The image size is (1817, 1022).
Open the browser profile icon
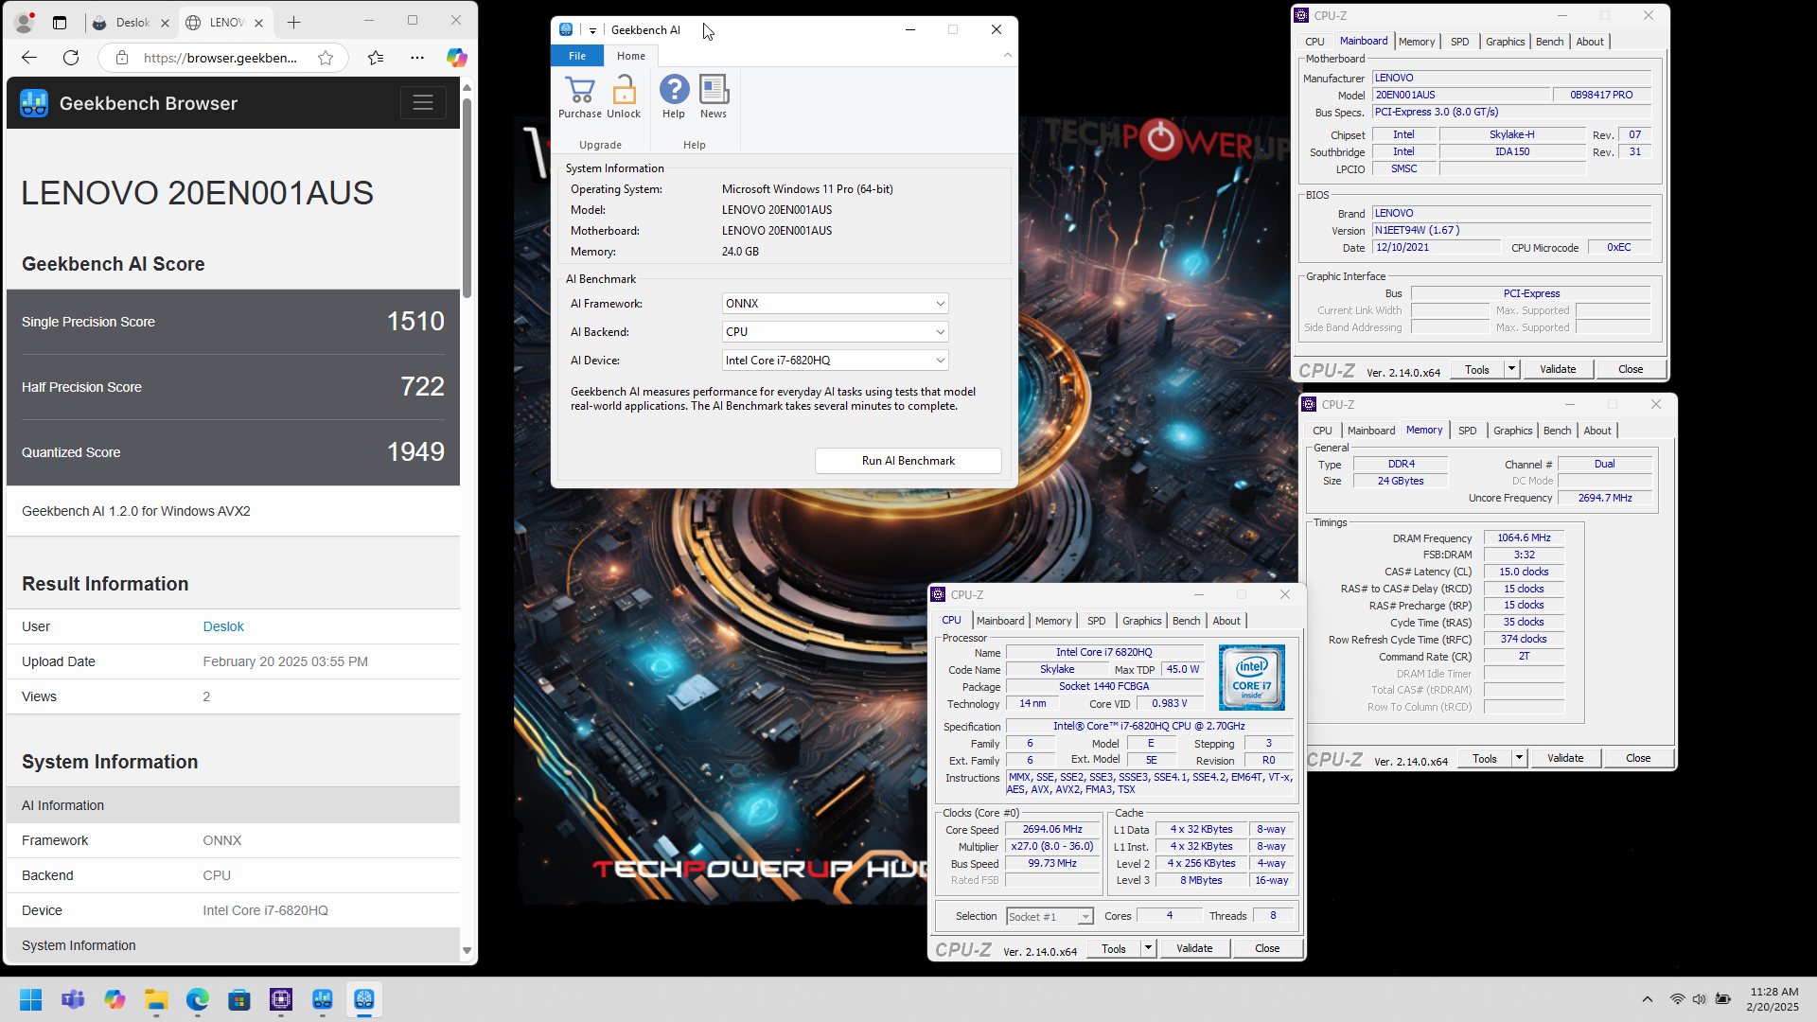click(x=26, y=22)
